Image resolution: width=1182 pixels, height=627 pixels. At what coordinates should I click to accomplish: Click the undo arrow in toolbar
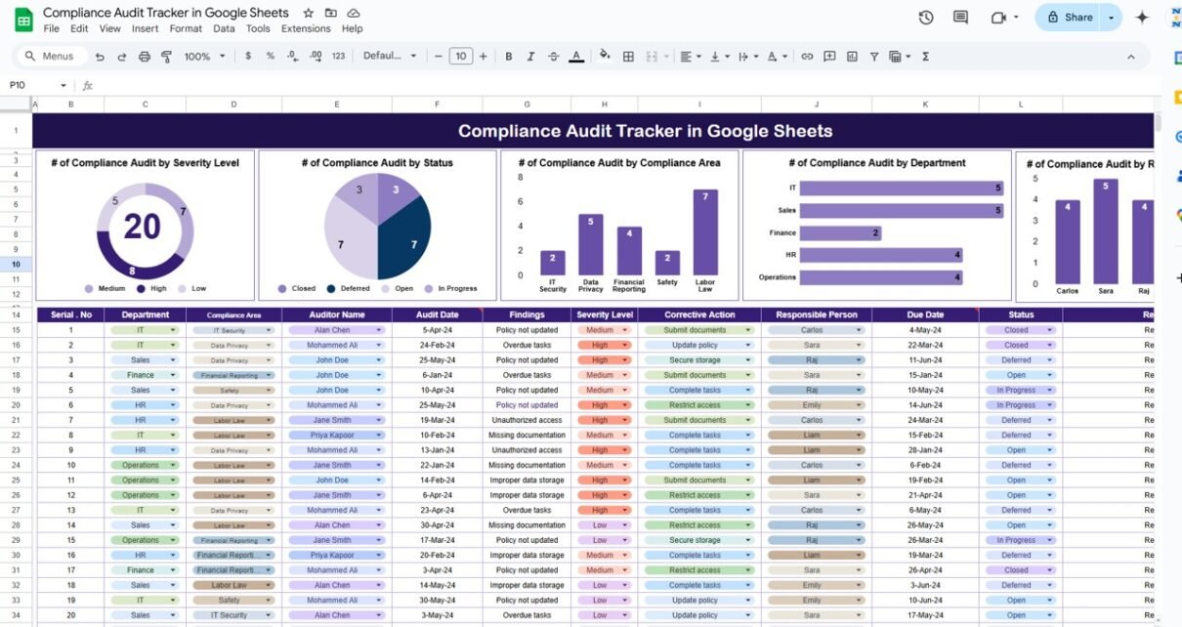(x=100, y=57)
